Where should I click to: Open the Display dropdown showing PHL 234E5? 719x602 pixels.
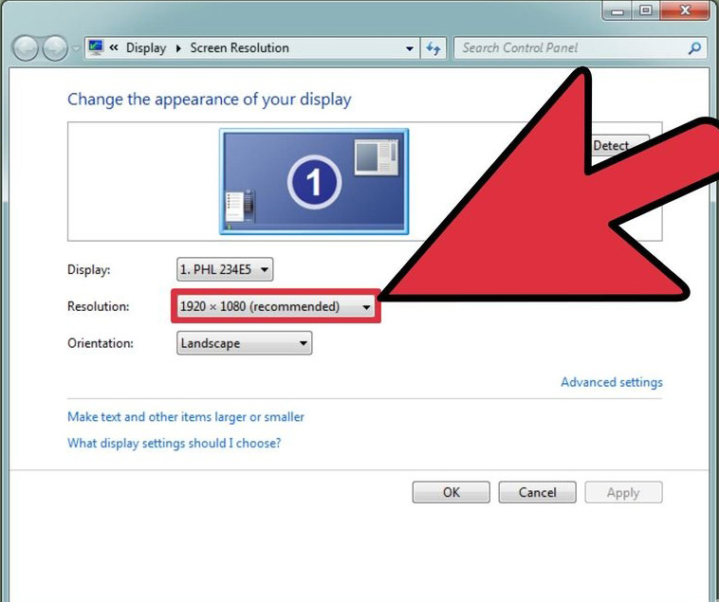point(225,269)
